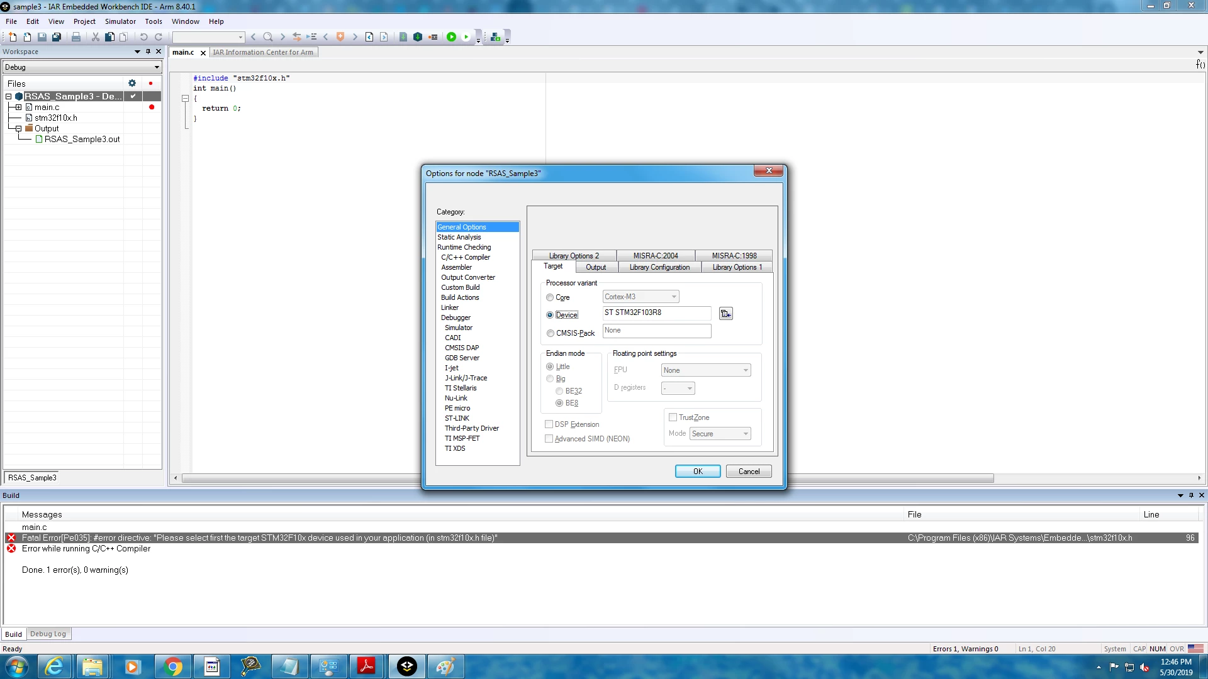This screenshot has width=1208, height=679.
Task: Open the D registers dropdown
Action: tap(678, 389)
